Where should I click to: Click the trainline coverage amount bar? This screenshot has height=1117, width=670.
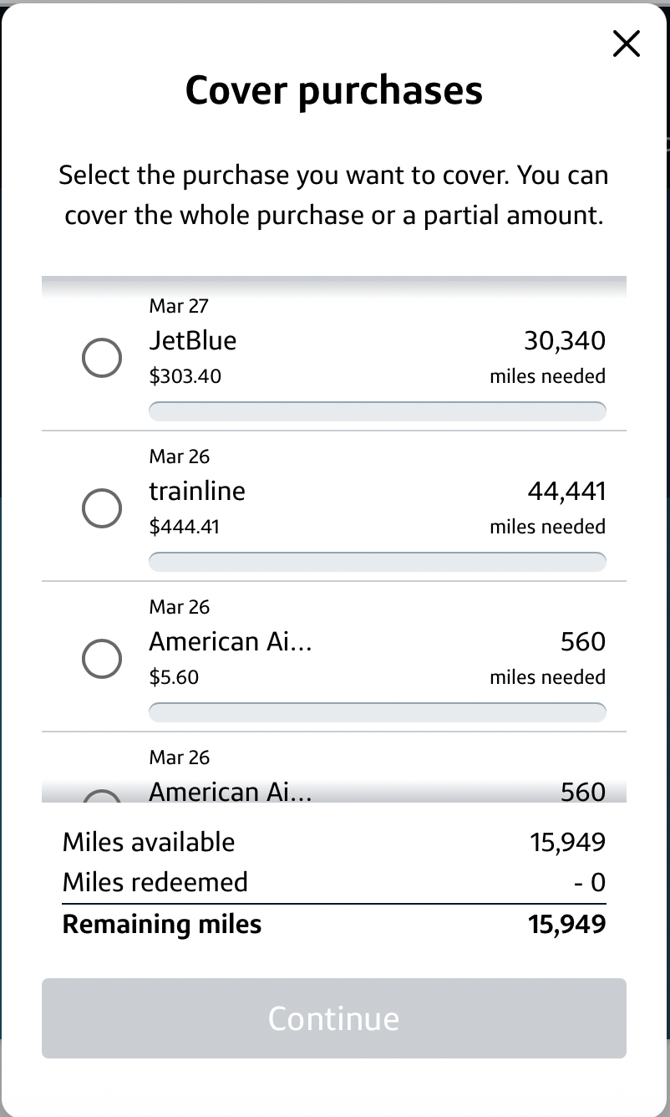tap(377, 562)
